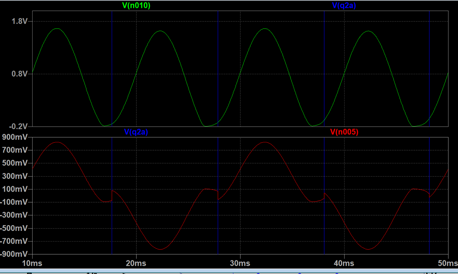Click the green V(n010) trace label

point(136,5)
